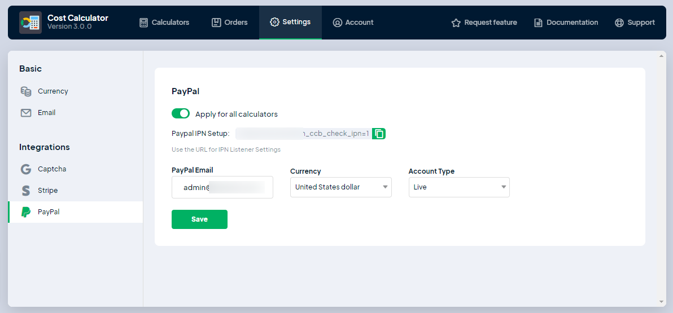
Task: Click the 'Paypal IPN Setup:' label
Action: click(x=200, y=134)
